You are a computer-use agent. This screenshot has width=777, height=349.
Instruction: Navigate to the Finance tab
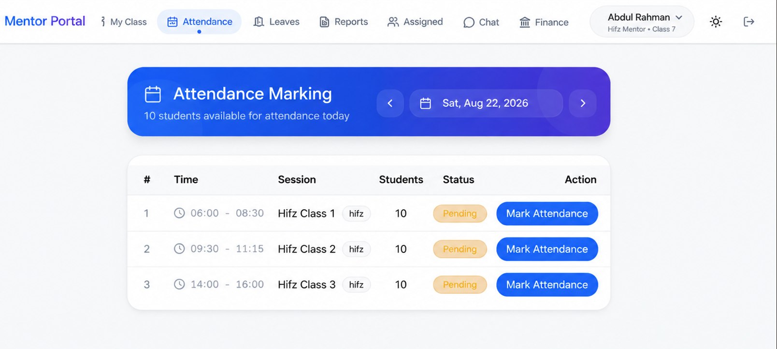click(544, 22)
